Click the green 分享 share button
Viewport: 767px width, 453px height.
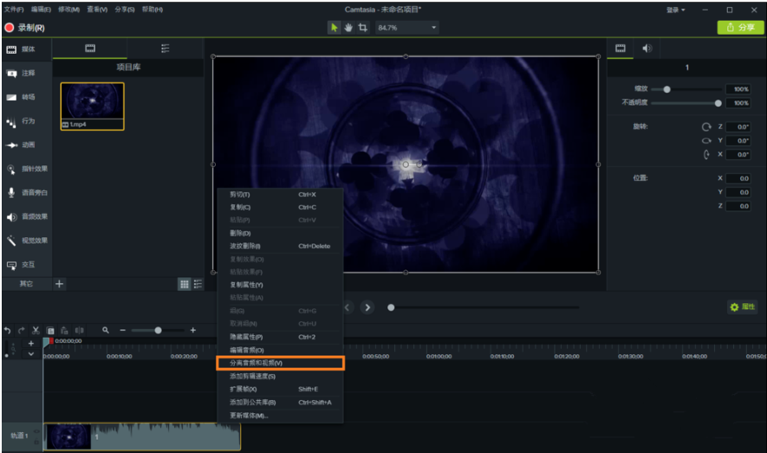click(741, 28)
